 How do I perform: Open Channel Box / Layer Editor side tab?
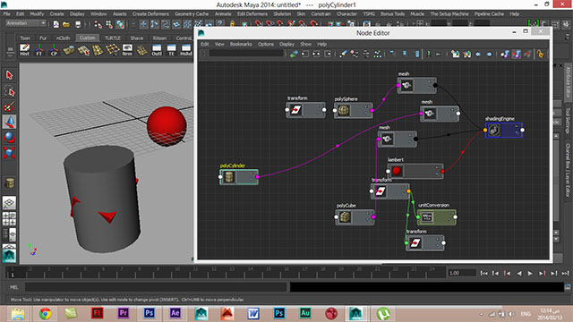568,170
